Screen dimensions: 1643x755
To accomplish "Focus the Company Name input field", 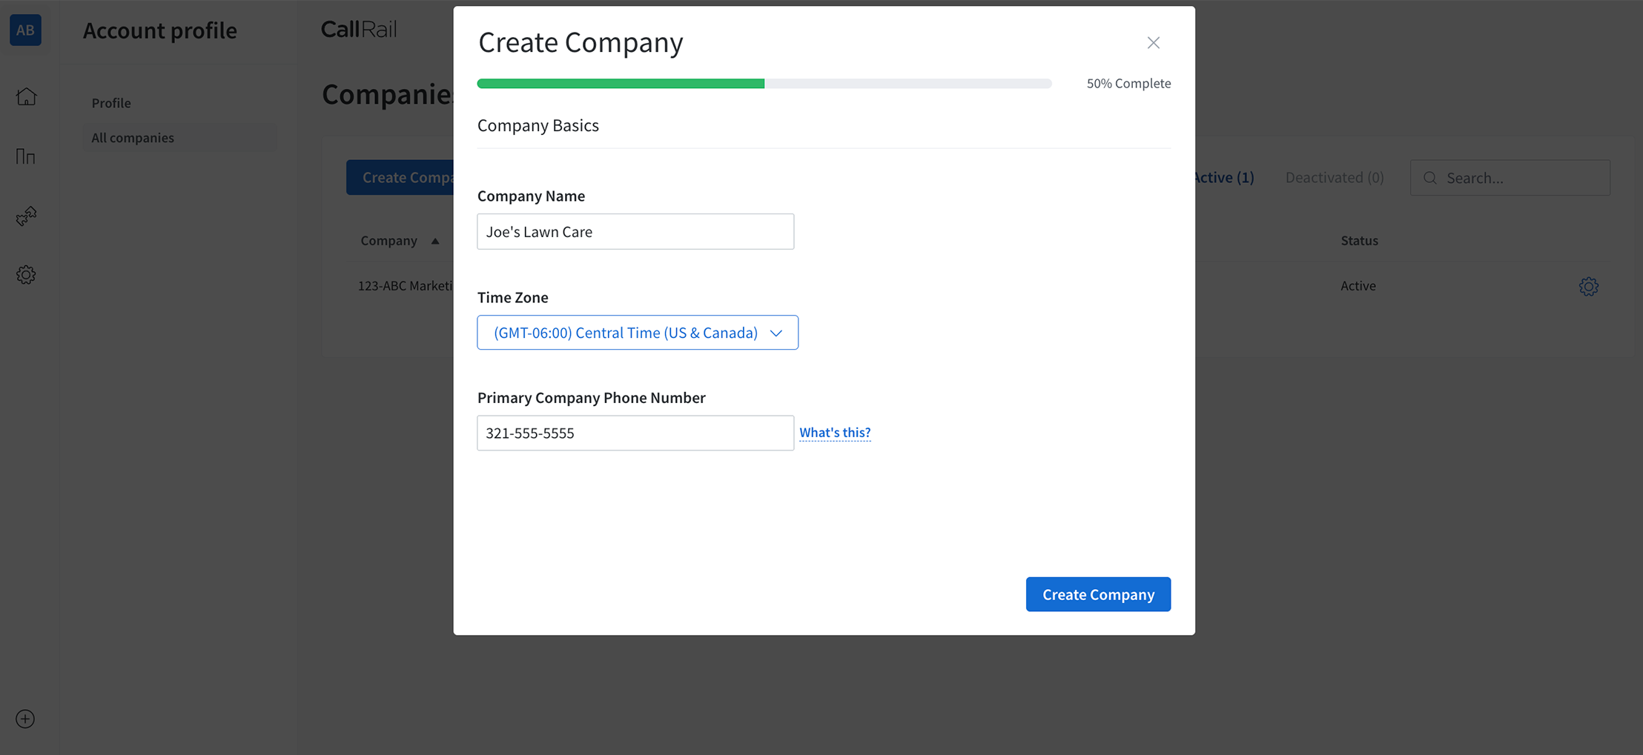I will 635,232.
